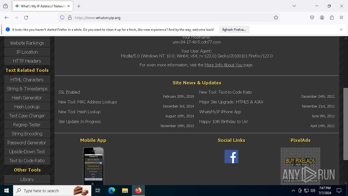The height and width of the screenshot is (196, 348).
Task: Open WhatsMyIP iPhone App news
Action: point(220,112)
